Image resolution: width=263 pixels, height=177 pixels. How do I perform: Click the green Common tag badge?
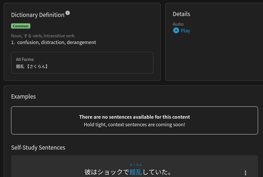(21, 26)
